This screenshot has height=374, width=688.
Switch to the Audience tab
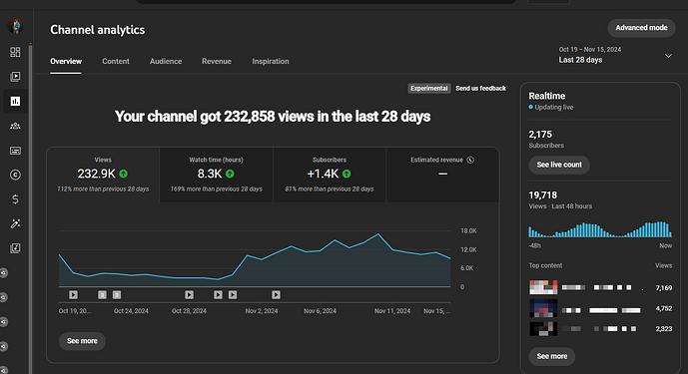pyautogui.click(x=166, y=62)
